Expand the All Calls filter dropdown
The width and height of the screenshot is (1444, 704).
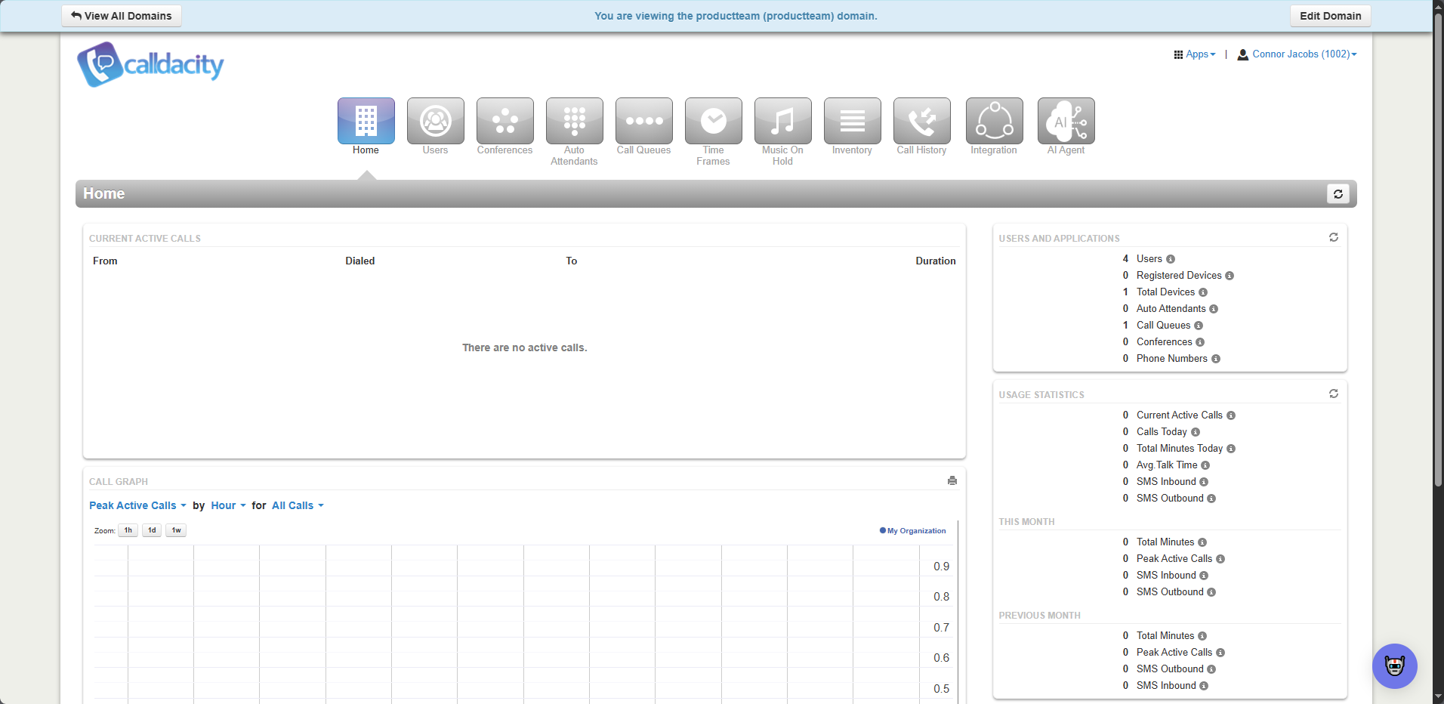(298, 505)
